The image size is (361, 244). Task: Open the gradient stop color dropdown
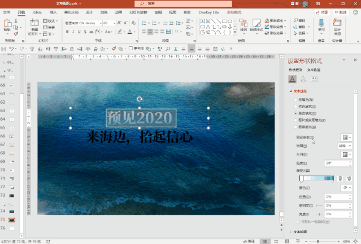346,188
